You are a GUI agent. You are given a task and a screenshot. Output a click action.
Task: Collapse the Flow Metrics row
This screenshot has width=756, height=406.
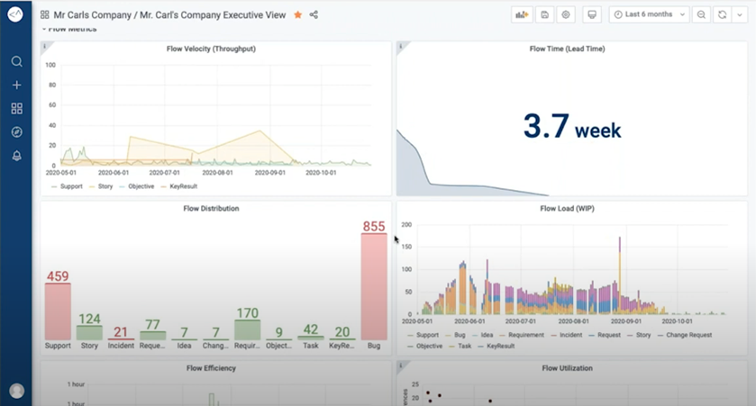coord(69,30)
